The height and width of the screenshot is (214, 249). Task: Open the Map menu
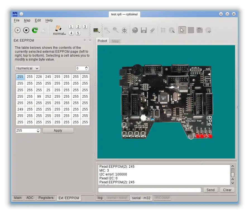(x=27, y=20)
